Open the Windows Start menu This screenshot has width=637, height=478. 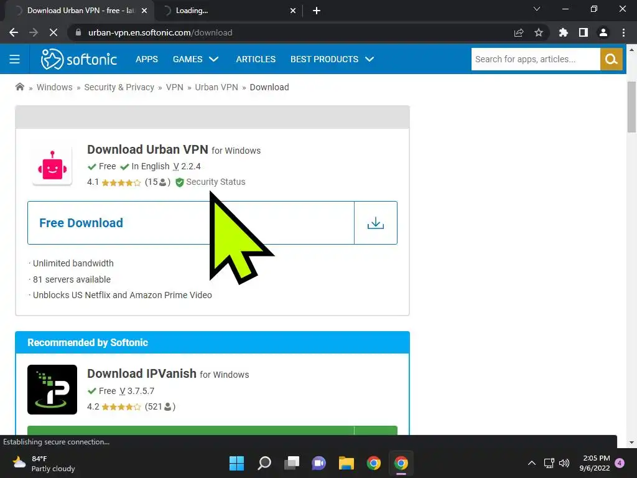click(x=236, y=463)
